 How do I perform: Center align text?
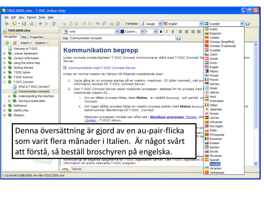pos(187,31)
